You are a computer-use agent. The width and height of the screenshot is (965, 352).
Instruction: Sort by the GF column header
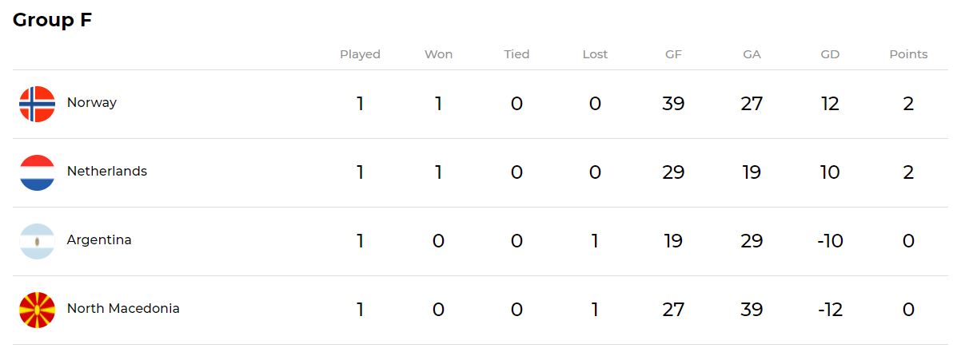coord(673,54)
